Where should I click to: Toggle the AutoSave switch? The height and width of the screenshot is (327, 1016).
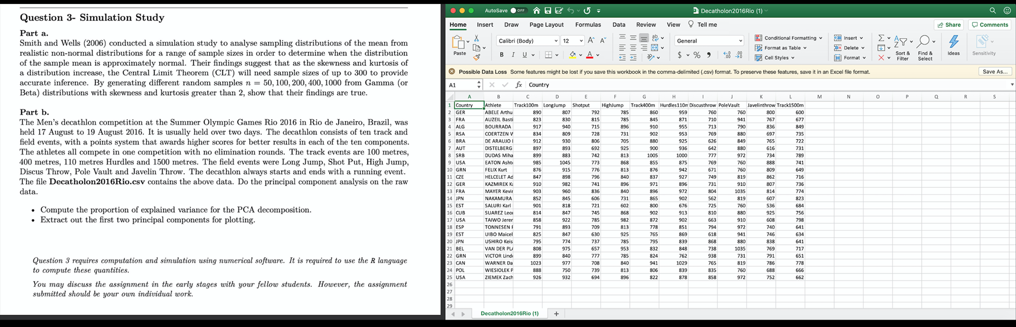[x=518, y=10]
